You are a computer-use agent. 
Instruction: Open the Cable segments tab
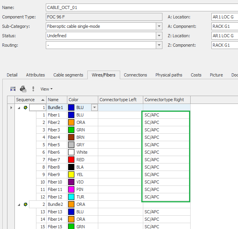[68, 75]
